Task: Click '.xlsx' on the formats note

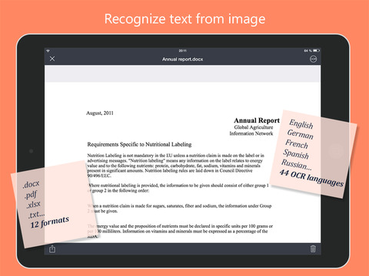Action: 33,204
